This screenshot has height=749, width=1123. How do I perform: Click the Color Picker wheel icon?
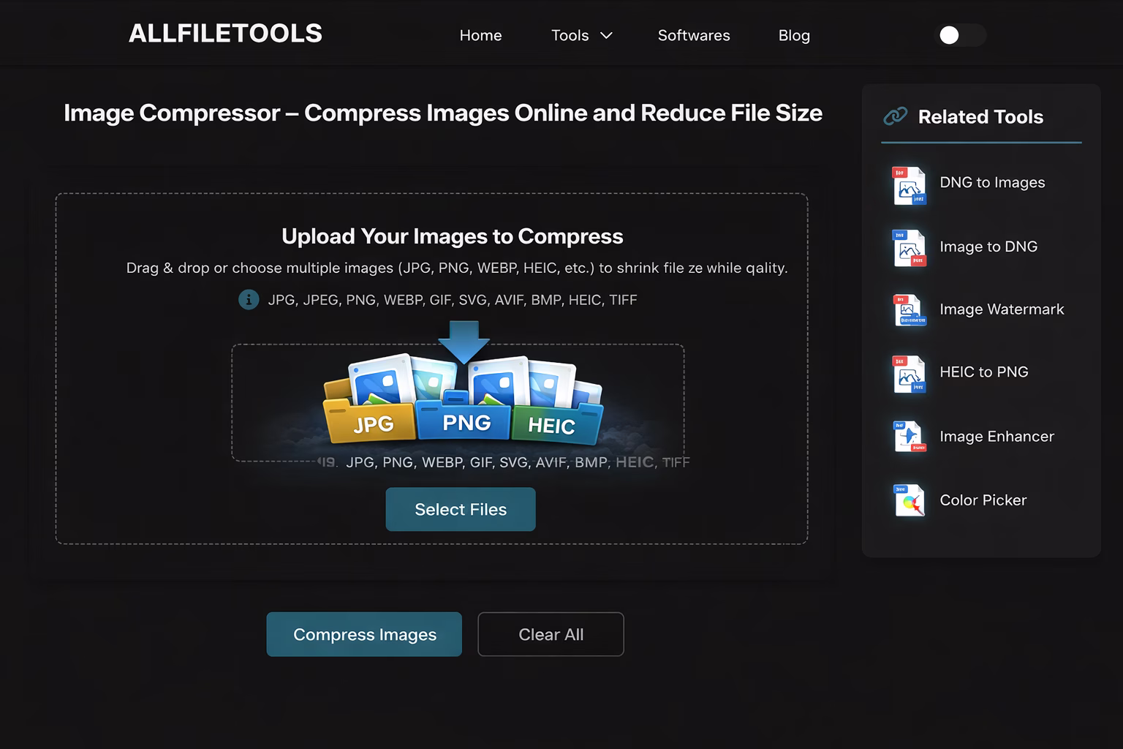pos(908,500)
